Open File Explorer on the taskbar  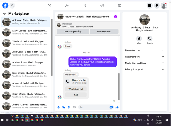17,116
